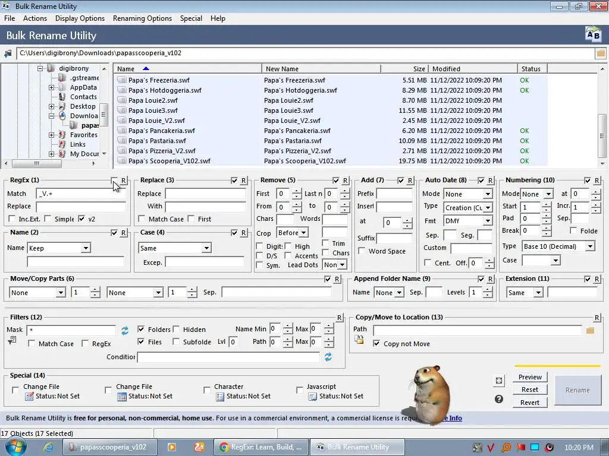The height and width of the screenshot is (456, 609).
Task: Click the large Rename button
Action: coord(577,390)
